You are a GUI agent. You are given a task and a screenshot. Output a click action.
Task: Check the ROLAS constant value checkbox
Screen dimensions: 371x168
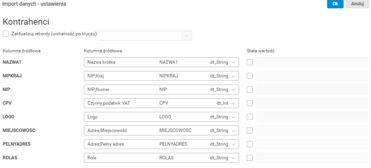pyautogui.click(x=250, y=158)
